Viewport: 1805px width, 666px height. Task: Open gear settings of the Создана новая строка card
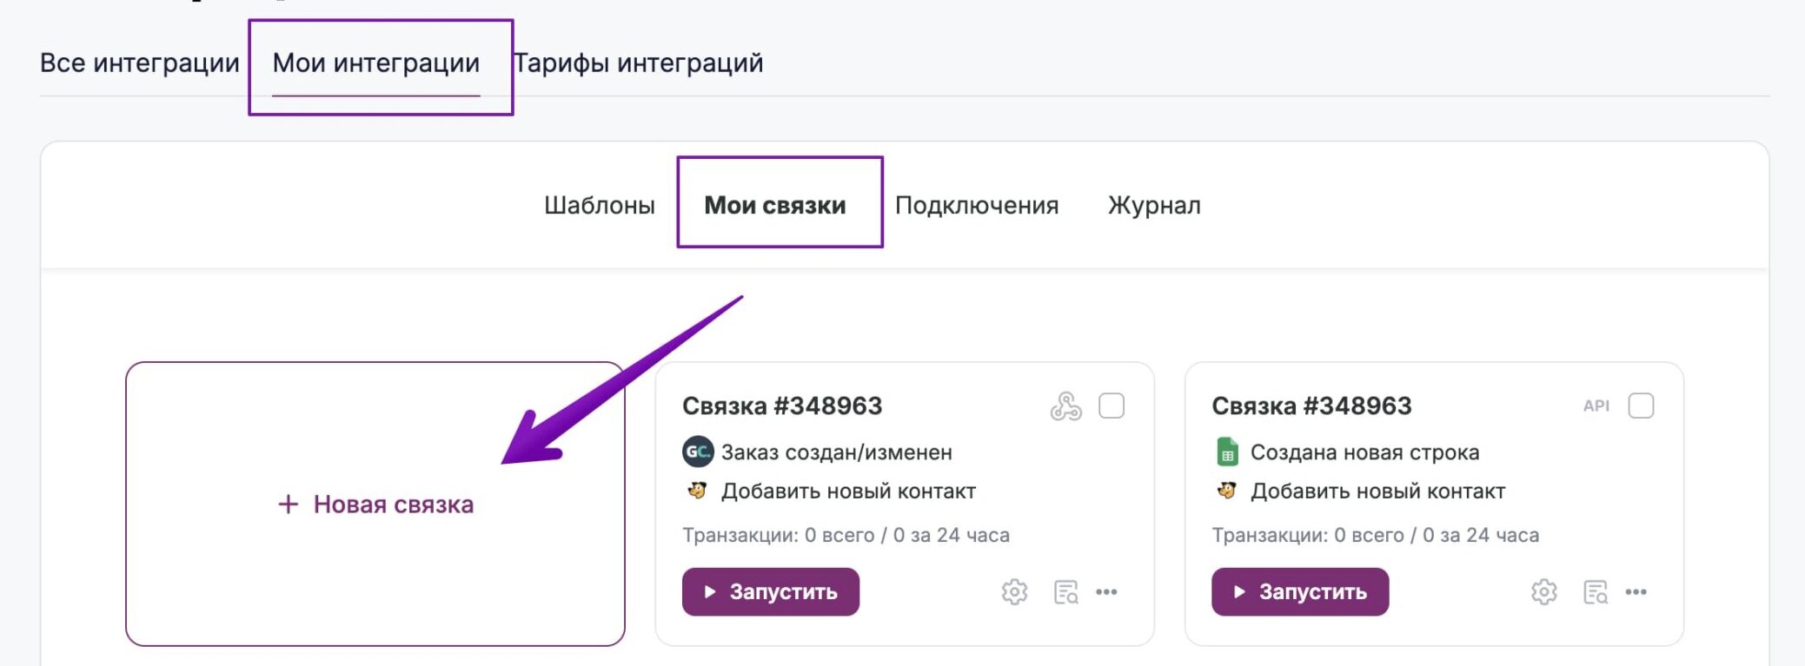pyautogui.click(x=1543, y=592)
